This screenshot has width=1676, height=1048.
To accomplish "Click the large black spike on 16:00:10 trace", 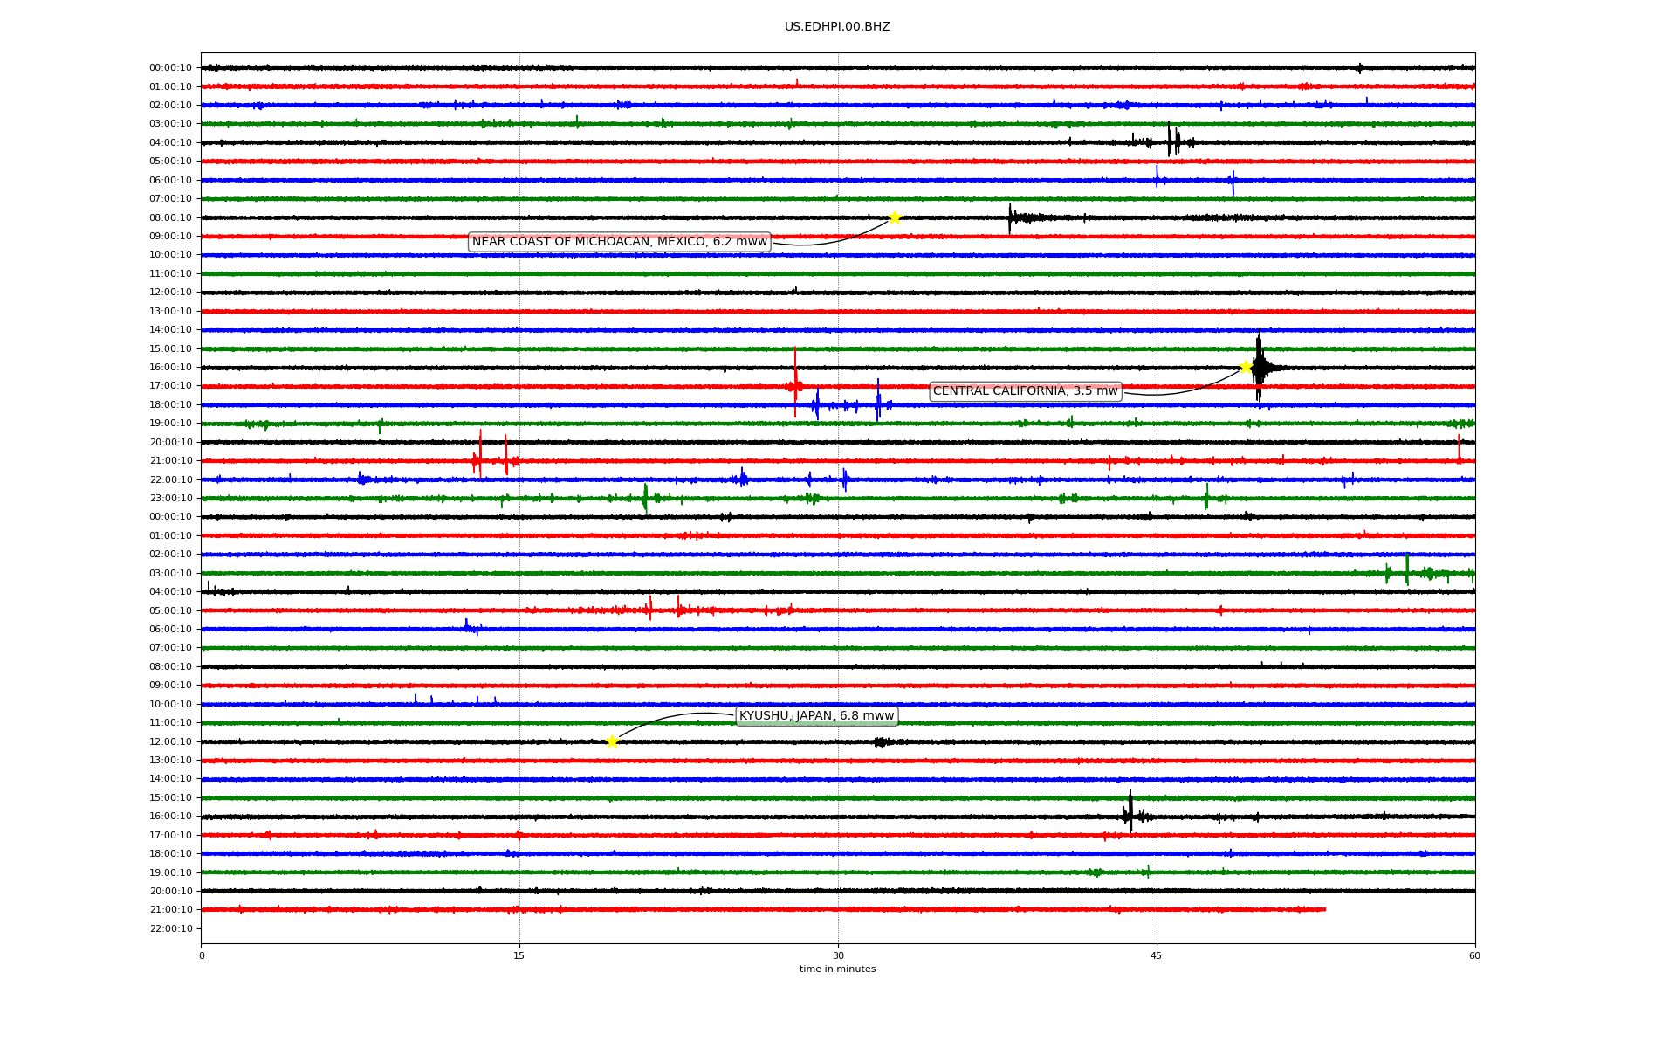I will (1258, 365).
